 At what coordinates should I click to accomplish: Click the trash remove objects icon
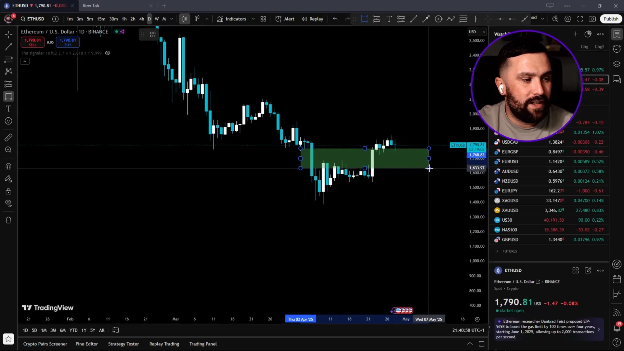pos(8,220)
